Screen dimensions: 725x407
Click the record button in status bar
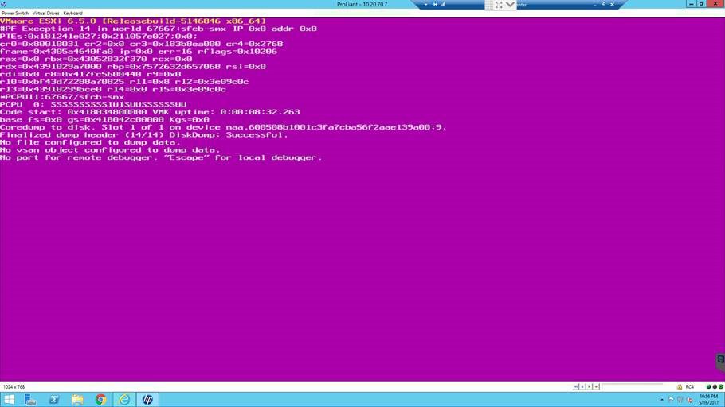click(x=596, y=386)
